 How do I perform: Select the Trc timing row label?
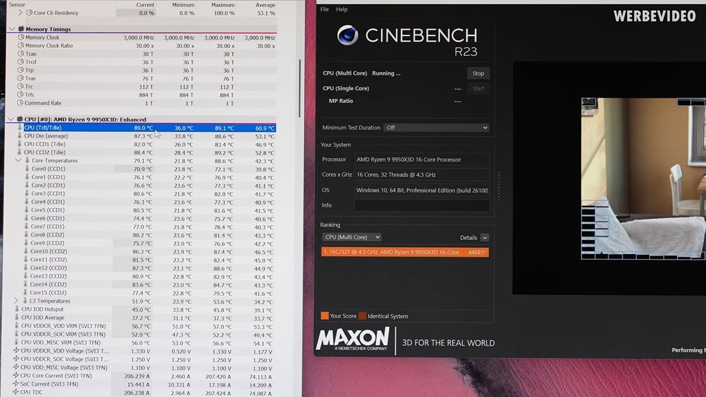[30, 87]
